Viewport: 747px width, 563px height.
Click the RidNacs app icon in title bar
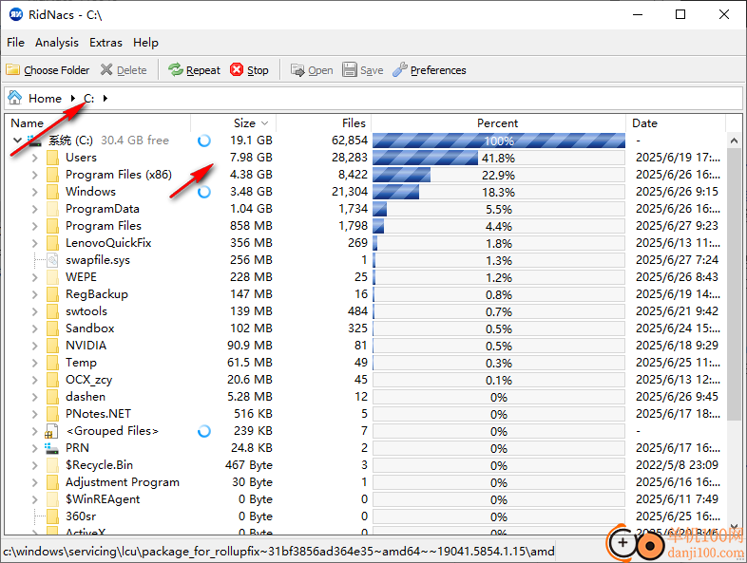16,15
